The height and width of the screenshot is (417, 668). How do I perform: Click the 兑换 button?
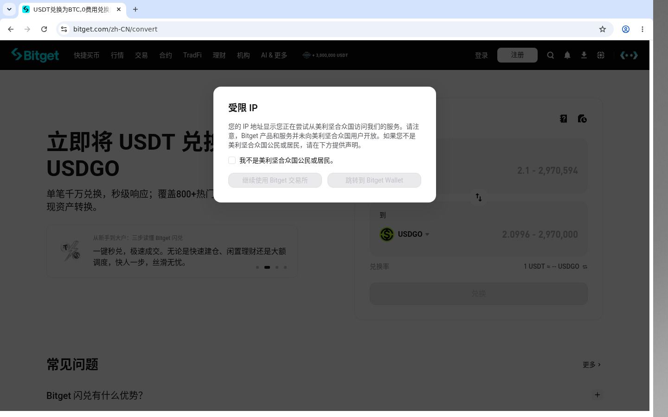pos(479,294)
